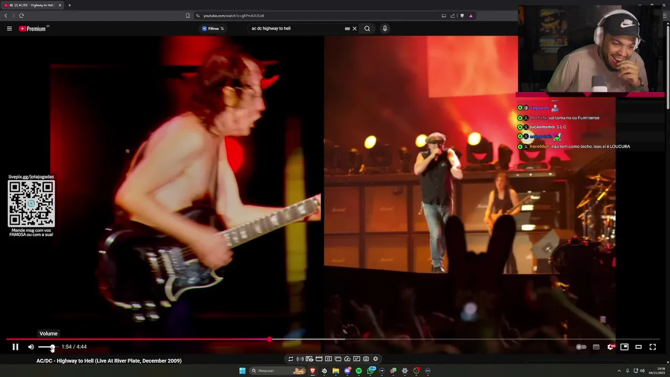Click the red playhead scrubber dot
The width and height of the screenshot is (670, 377).
[x=270, y=339]
